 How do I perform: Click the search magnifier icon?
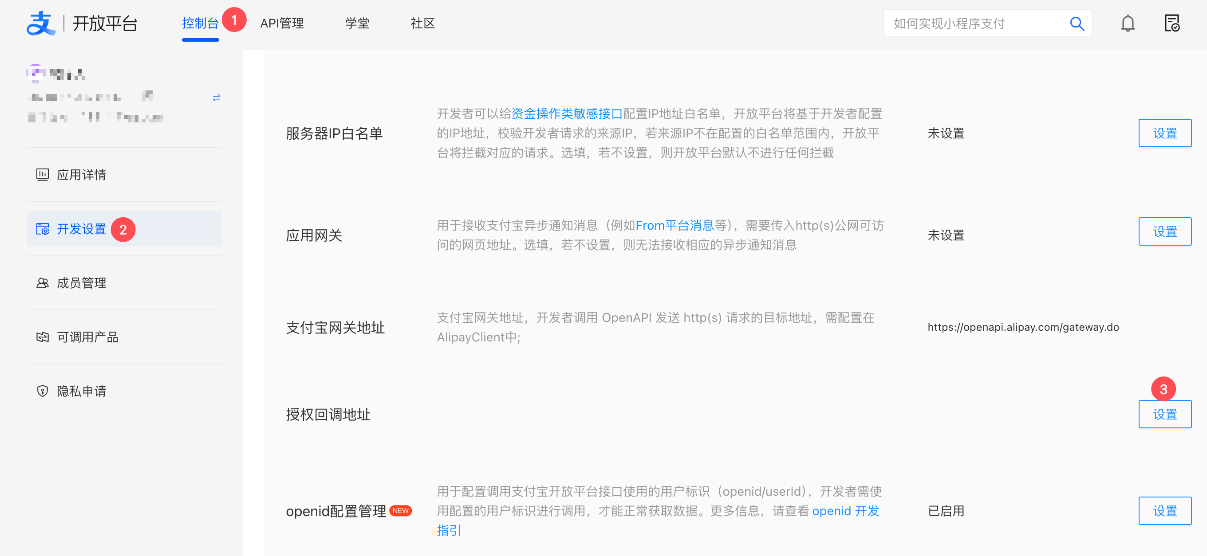coord(1077,23)
